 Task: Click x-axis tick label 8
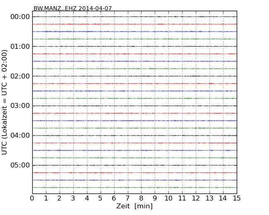click(141, 198)
